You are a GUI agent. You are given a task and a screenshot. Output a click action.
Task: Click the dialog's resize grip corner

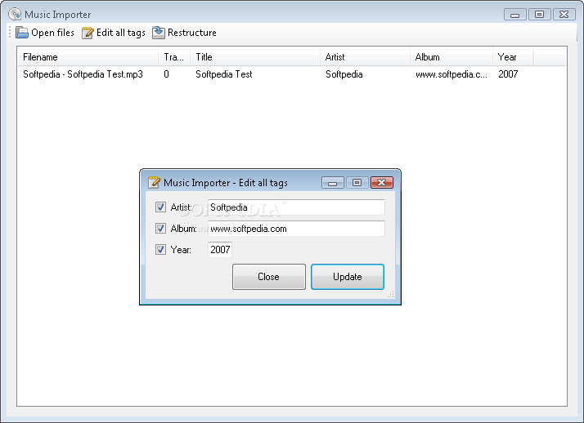point(391,295)
